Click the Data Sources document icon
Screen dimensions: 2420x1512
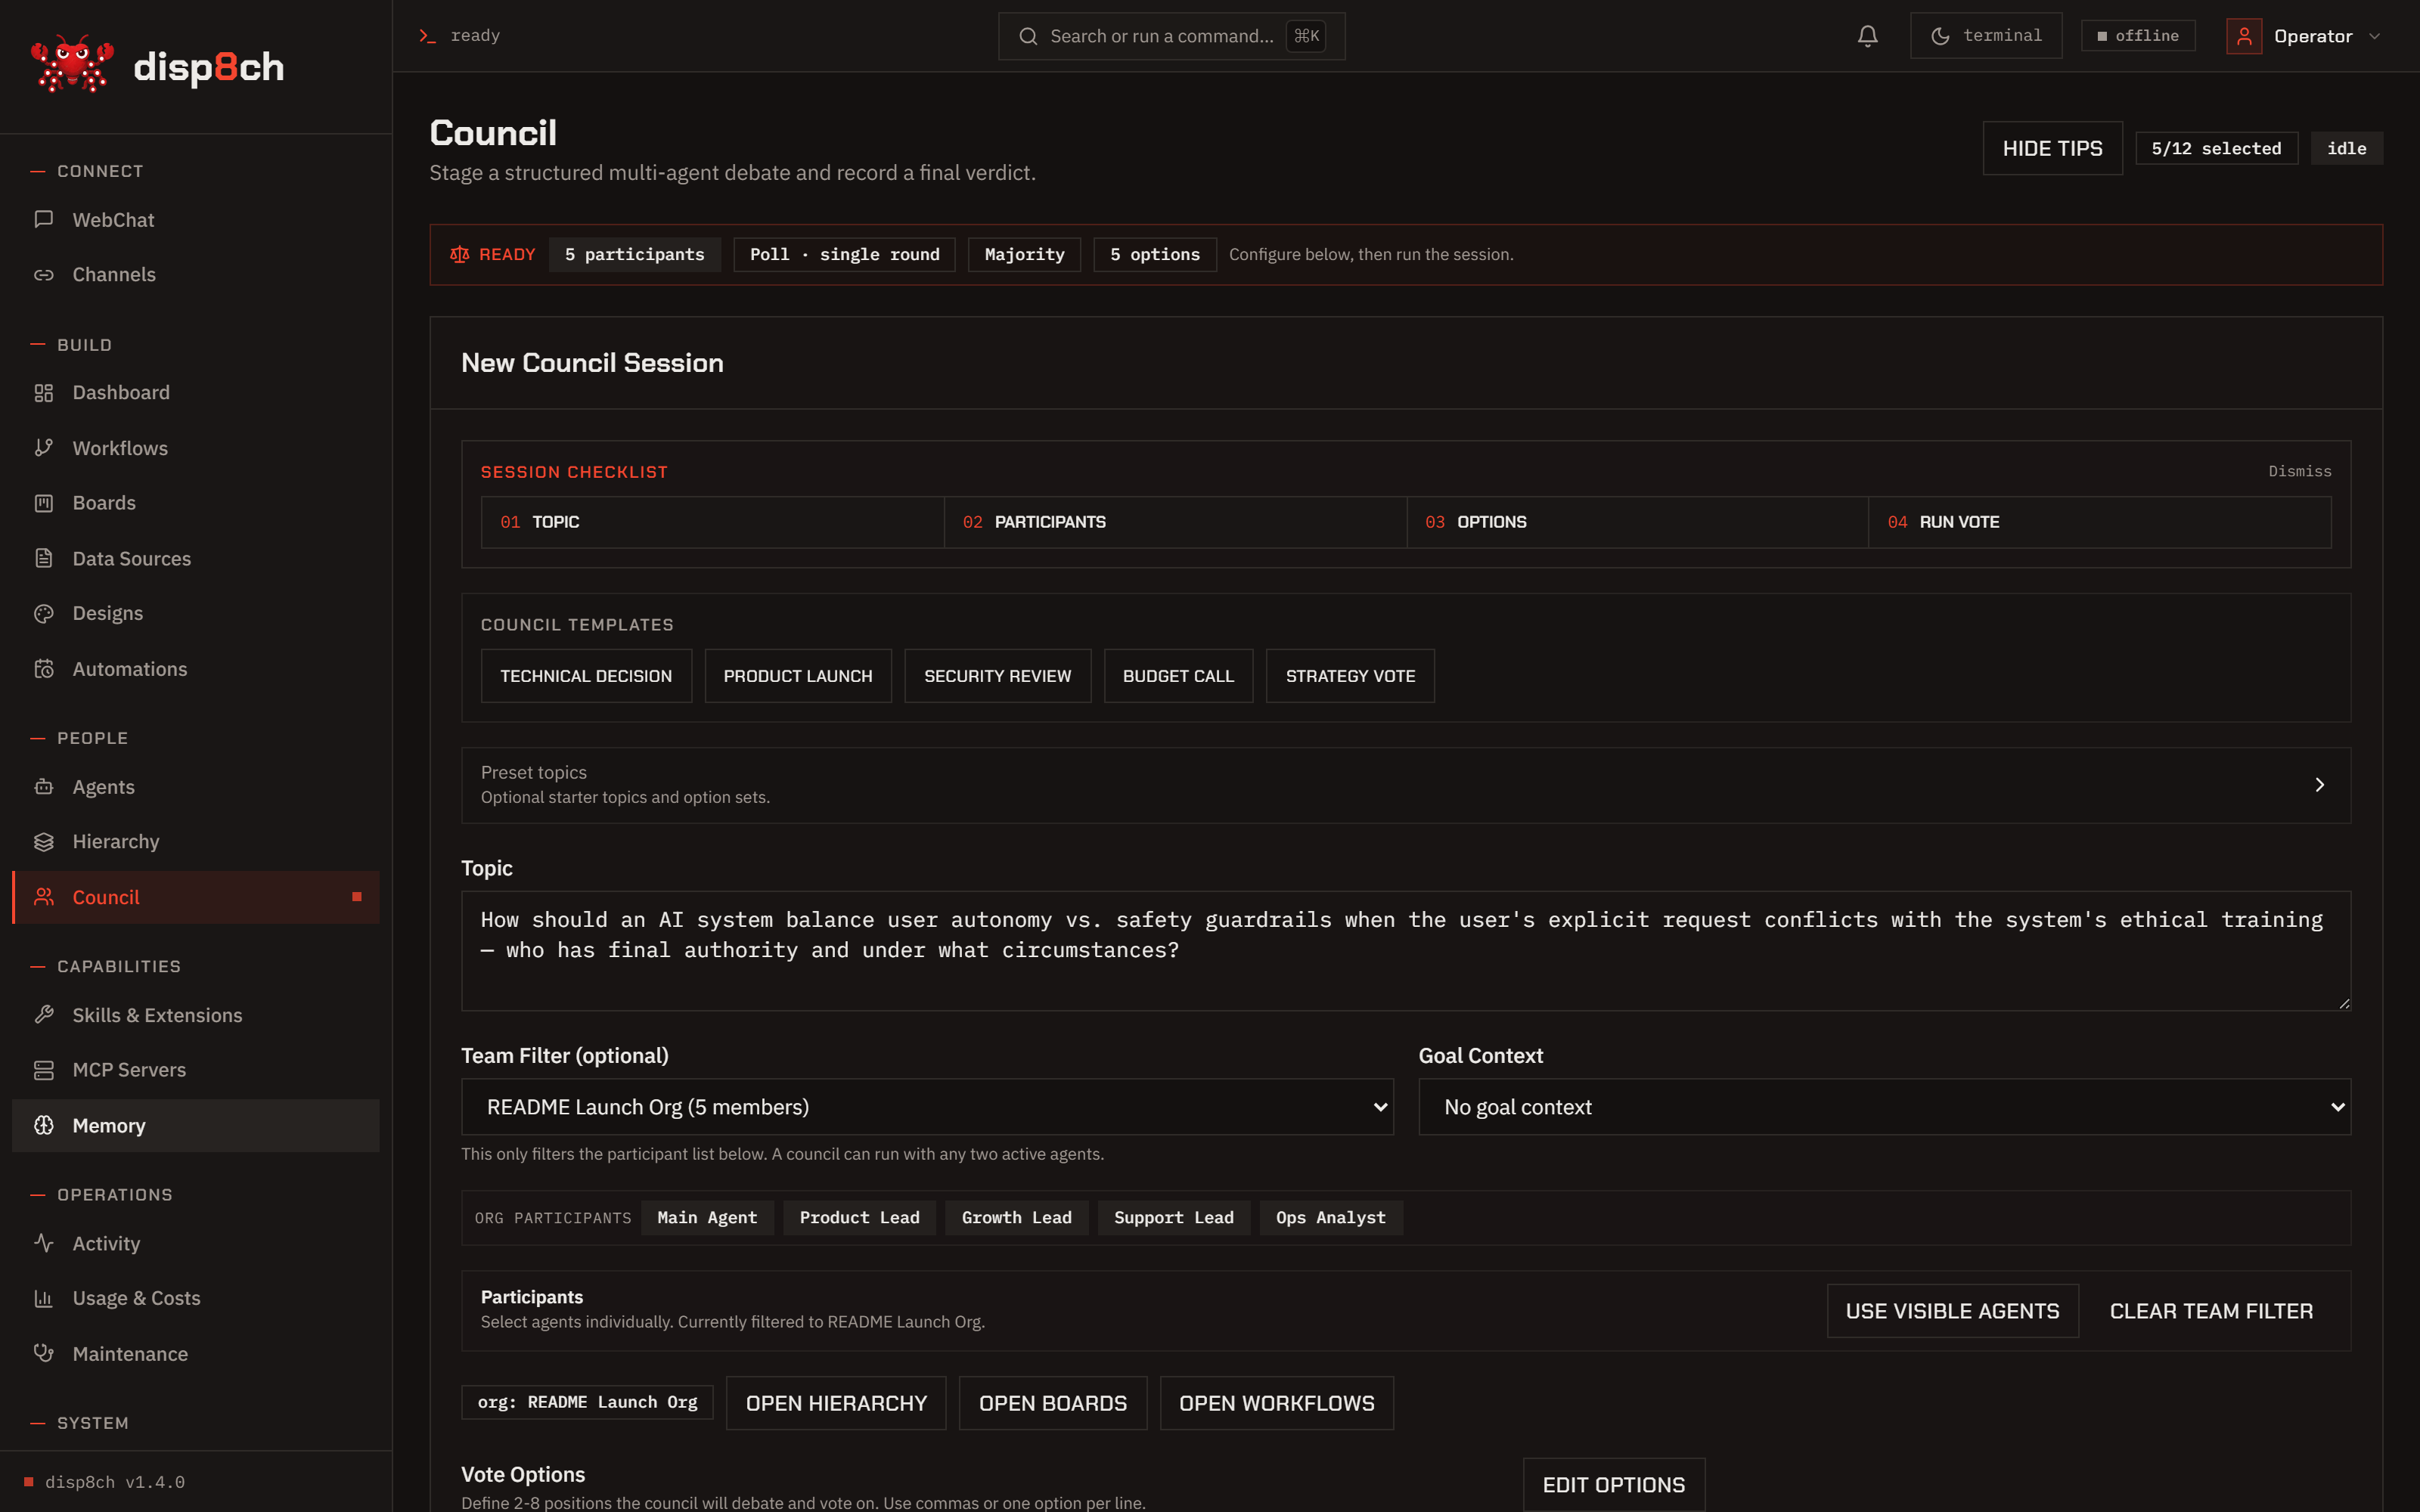(44, 558)
